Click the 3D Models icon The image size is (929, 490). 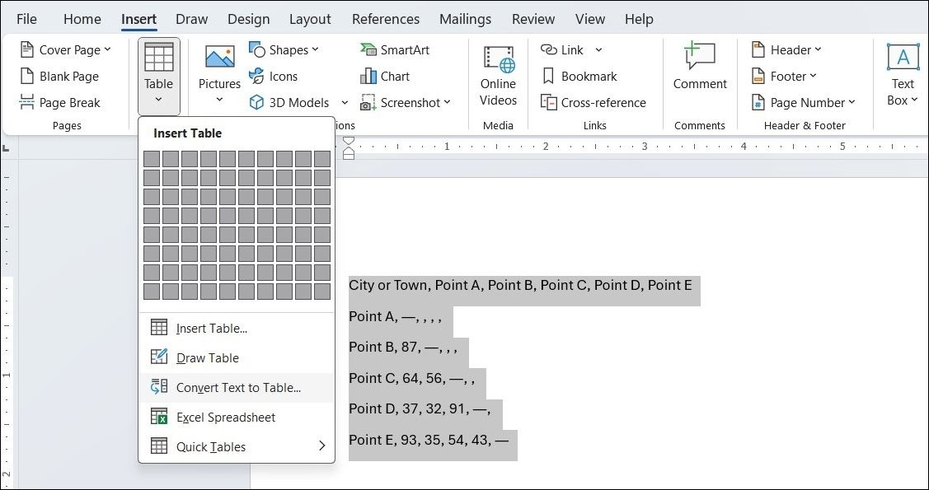[256, 102]
